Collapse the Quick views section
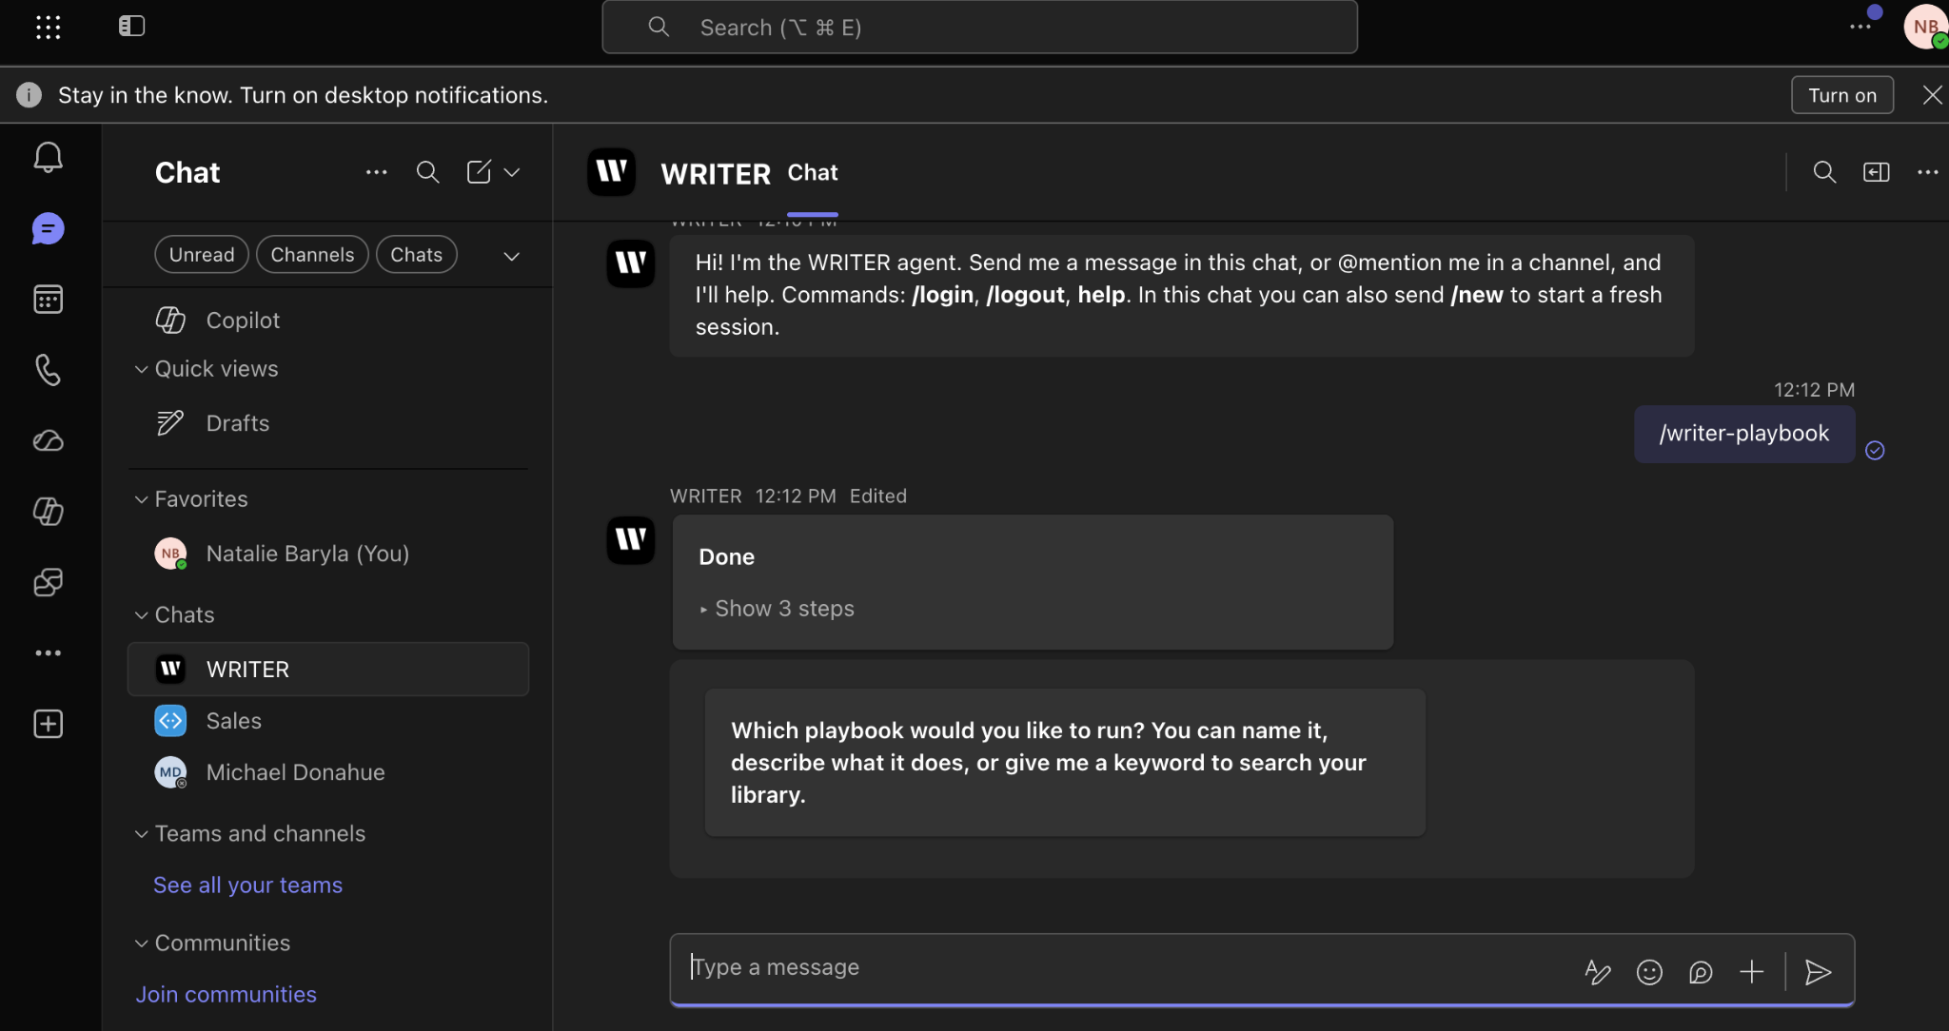Viewport: 1949px width, 1031px height. [141, 369]
